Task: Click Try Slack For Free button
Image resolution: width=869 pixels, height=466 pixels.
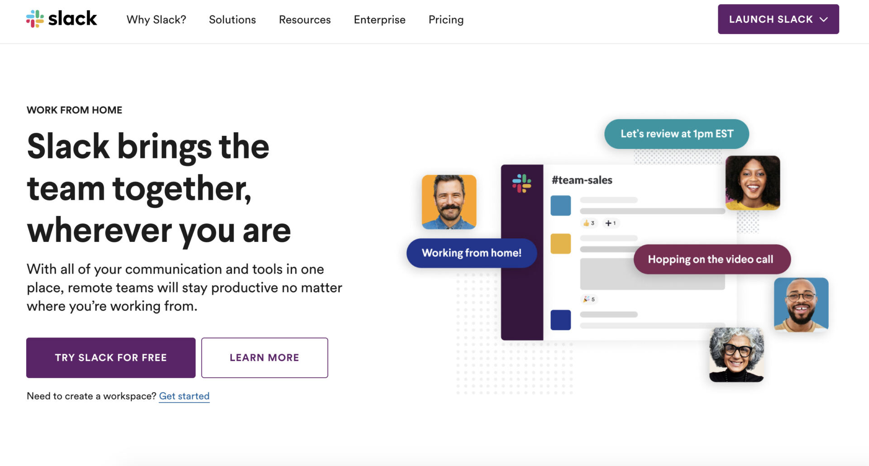Action: click(111, 358)
